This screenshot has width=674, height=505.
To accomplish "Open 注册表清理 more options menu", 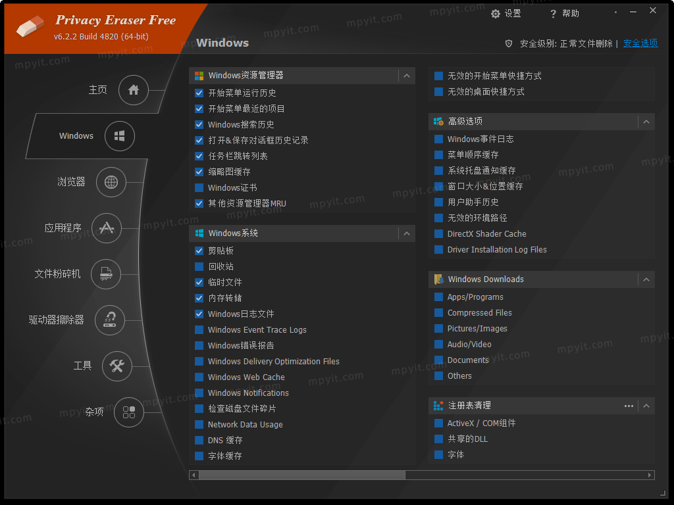I will 629,406.
